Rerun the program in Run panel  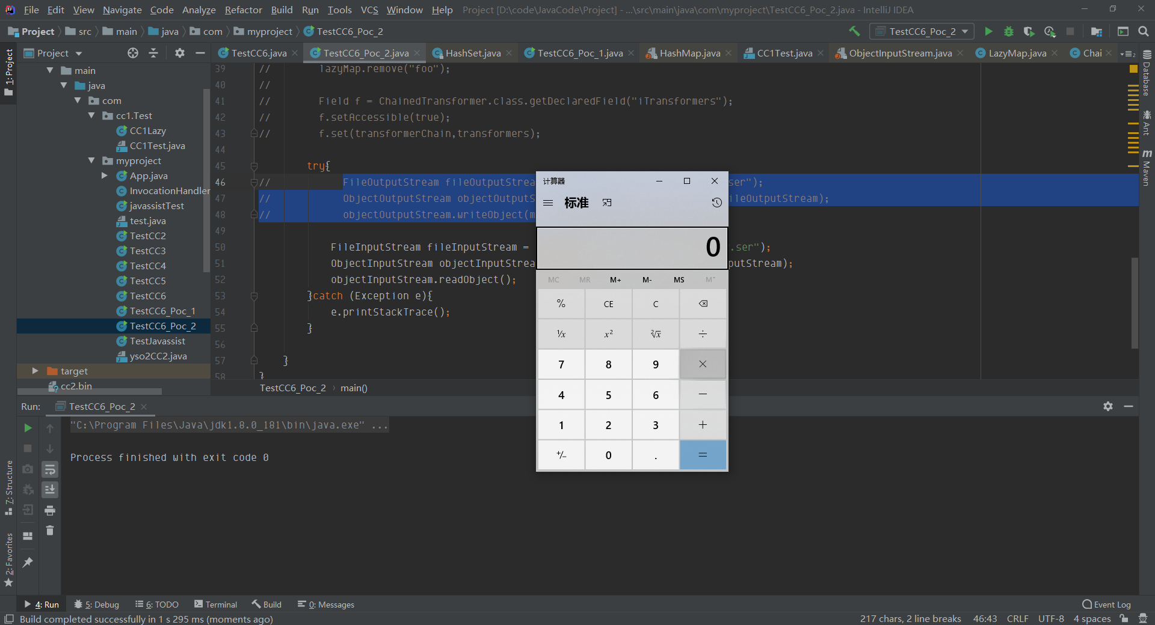tap(28, 428)
